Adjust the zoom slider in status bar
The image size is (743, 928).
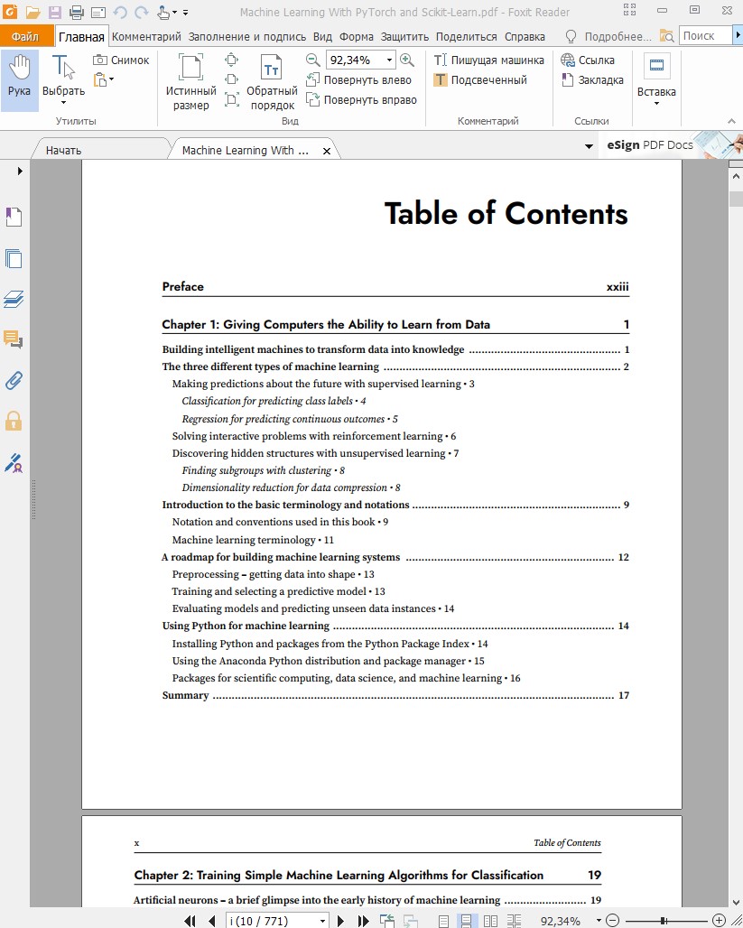pyautogui.click(x=665, y=921)
